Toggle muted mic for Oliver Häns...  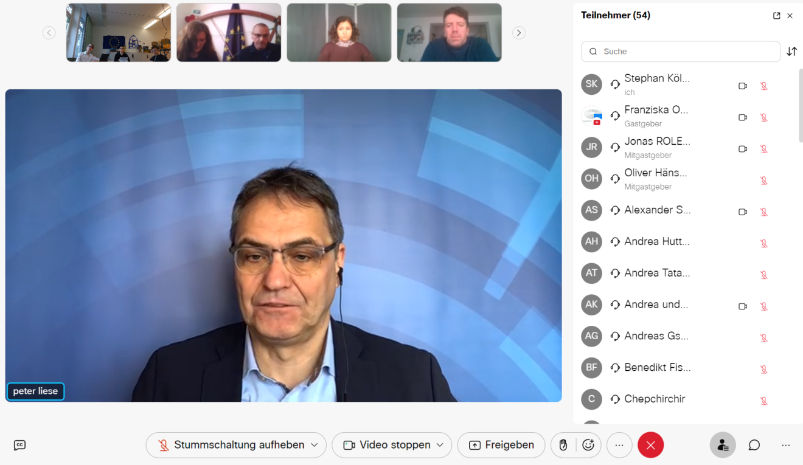pos(764,181)
